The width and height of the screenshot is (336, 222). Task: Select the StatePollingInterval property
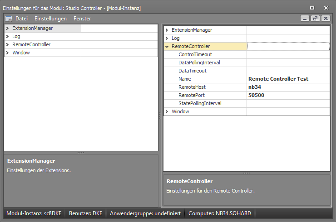pos(200,103)
